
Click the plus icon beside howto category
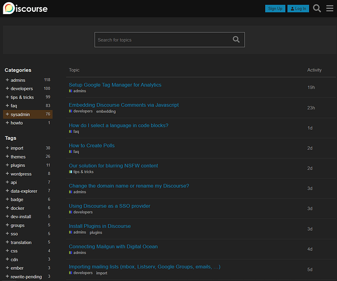point(7,123)
